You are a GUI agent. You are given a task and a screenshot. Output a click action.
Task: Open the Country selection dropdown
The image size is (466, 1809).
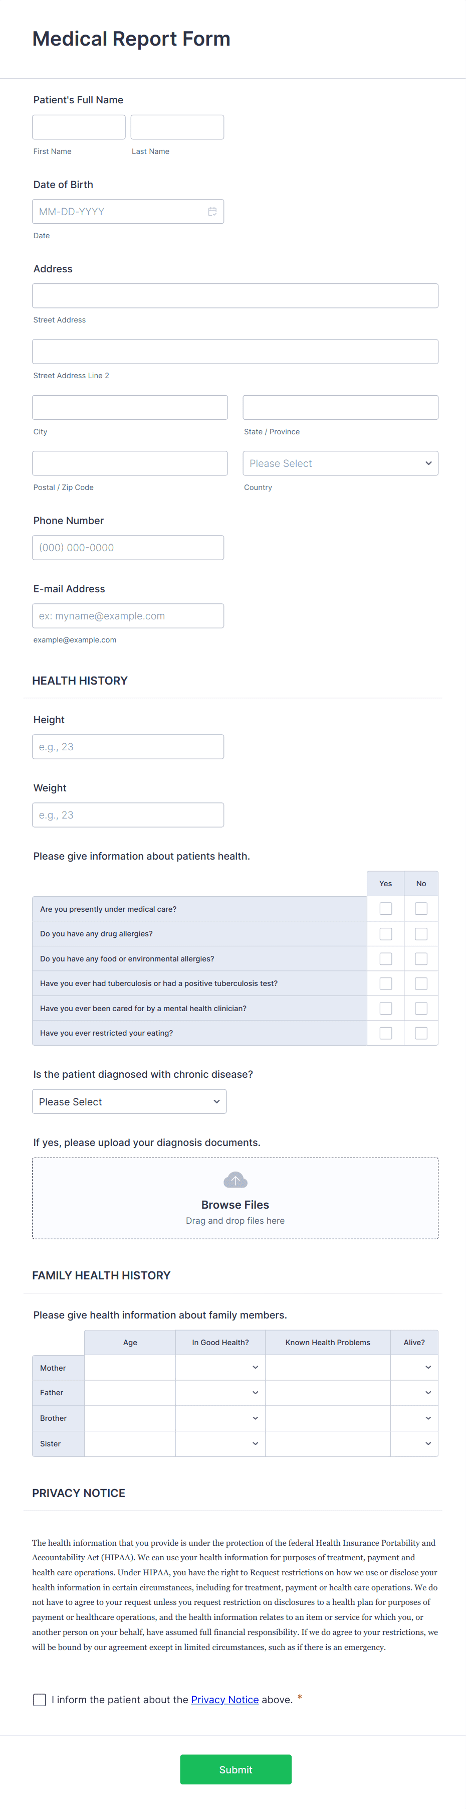pos(340,463)
